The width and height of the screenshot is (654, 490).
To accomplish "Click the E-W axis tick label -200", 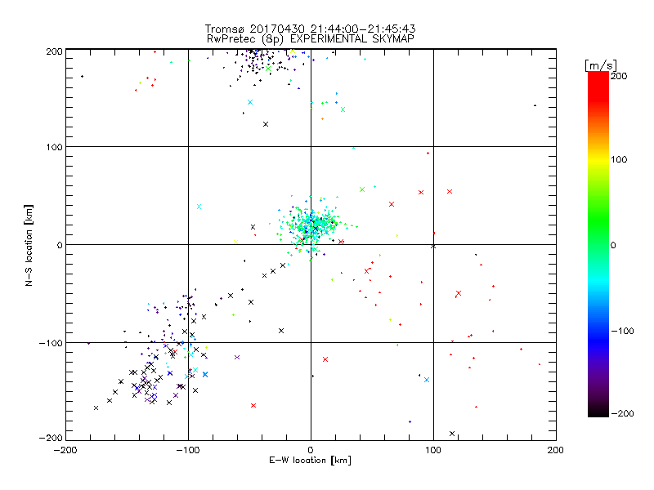I will pyautogui.click(x=65, y=450).
